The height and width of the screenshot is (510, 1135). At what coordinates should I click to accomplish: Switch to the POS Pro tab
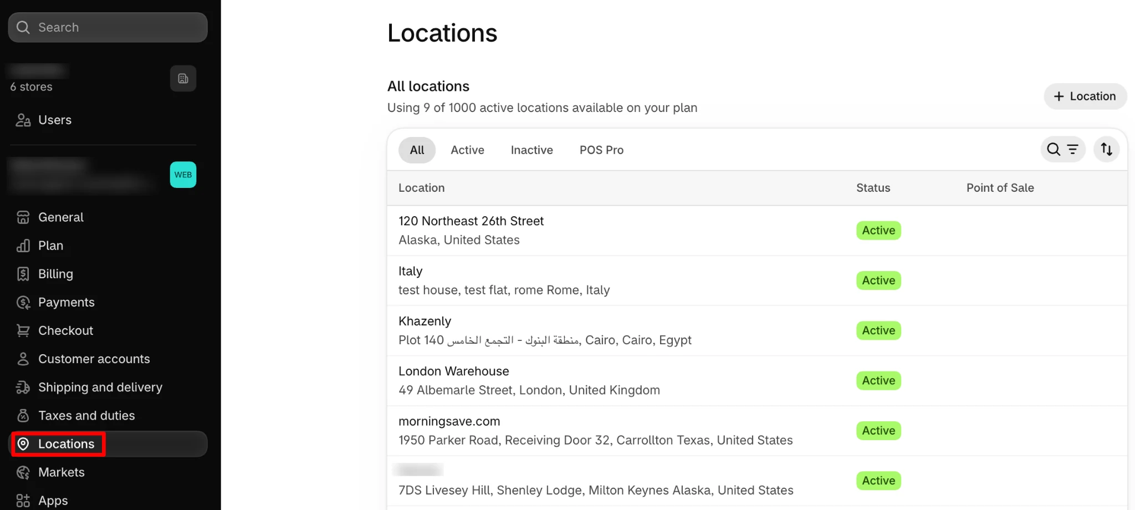[601, 150]
